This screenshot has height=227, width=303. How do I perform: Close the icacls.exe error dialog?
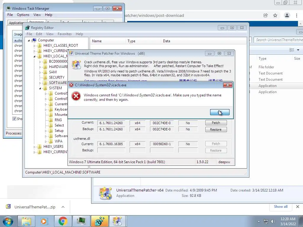(x=228, y=85)
